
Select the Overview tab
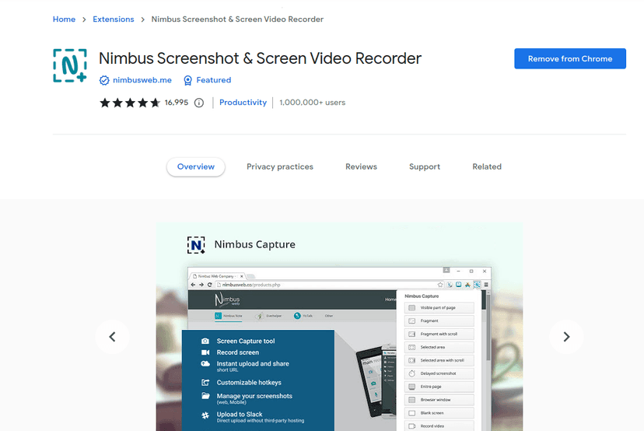(196, 166)
